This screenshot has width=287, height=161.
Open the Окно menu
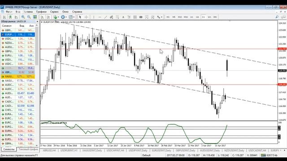click(x=65, y=12)
